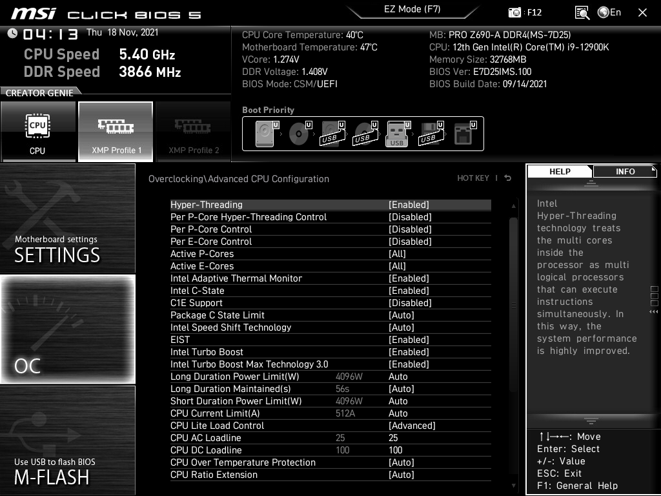This screenshot has width=661, height=496.
Task: Open Intel Turbo Boost Max Technology 3.0 dropdown
Action: pyautogui.click(x=409, y=364)
